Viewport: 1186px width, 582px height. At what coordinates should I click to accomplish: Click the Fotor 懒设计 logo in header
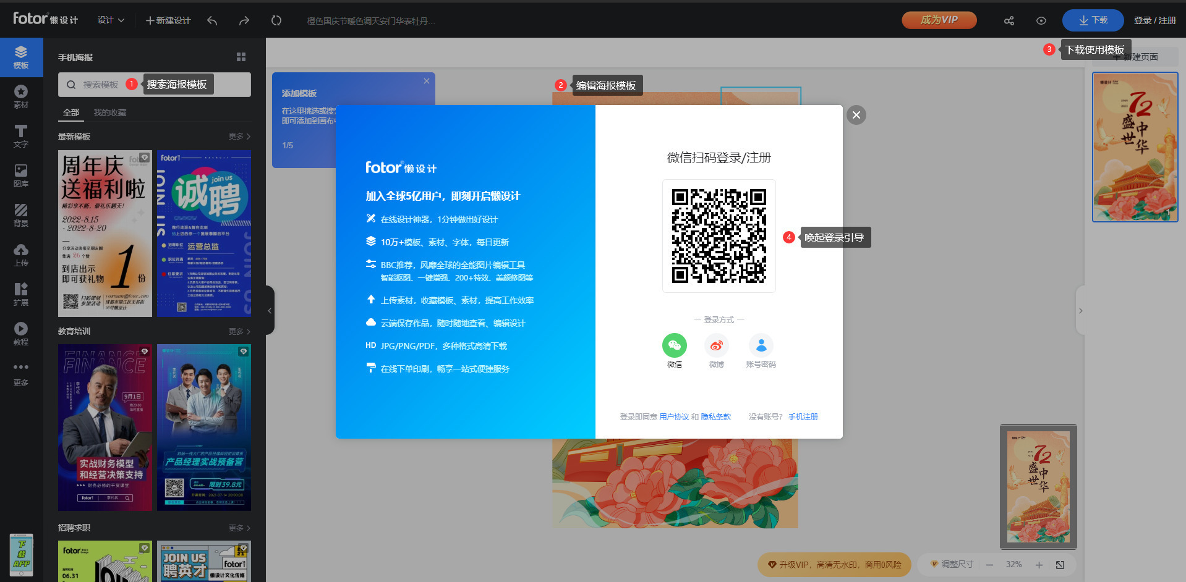point(46,19)
